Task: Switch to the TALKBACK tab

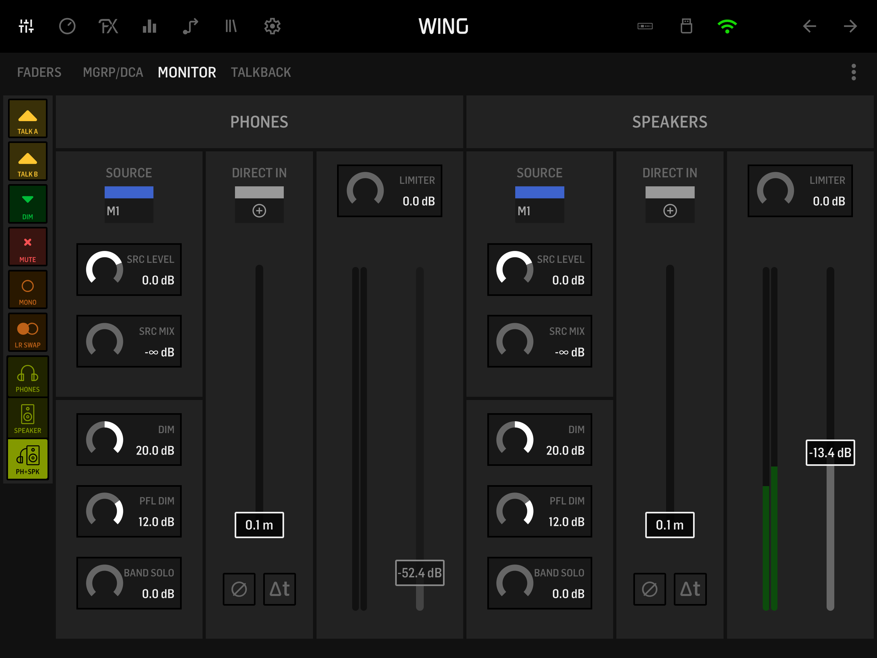Action: click(261, 72)
